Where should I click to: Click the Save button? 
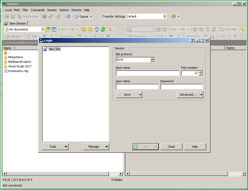click(x=127, y=95)
